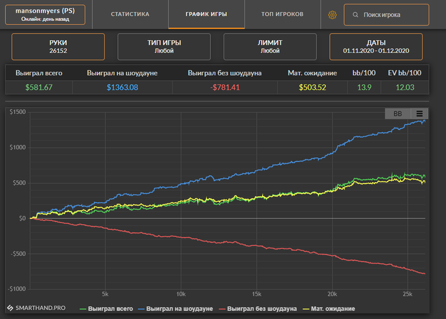Switch to the ТОП ИГРОКОВ tab
This screenshot has height=319, width=446.
(282, 14)
